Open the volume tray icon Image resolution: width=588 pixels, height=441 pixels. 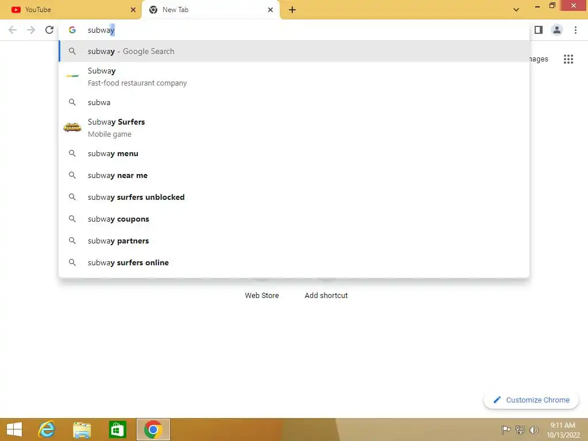[x=533, y=430]
